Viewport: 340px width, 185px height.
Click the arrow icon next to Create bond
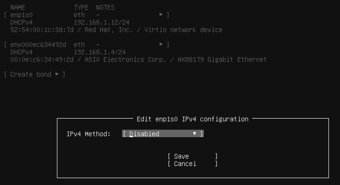click(57, 74)
